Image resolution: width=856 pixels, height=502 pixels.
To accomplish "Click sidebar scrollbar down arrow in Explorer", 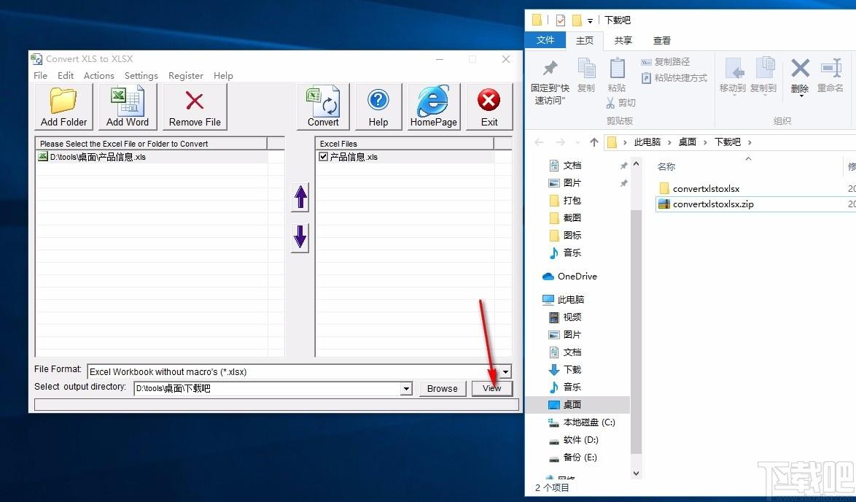I will (x=636, y=473).
